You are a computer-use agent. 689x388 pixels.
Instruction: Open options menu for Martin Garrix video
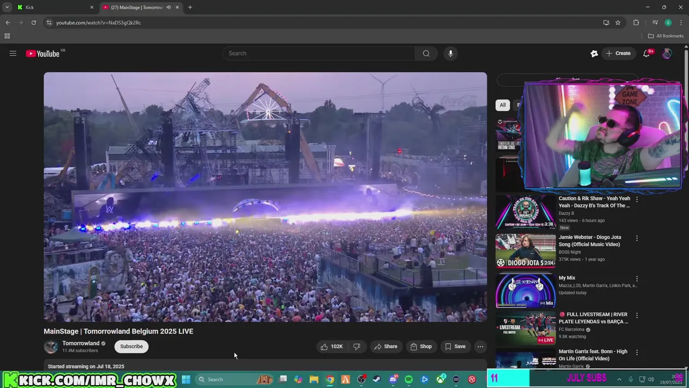tap(637, 352)
